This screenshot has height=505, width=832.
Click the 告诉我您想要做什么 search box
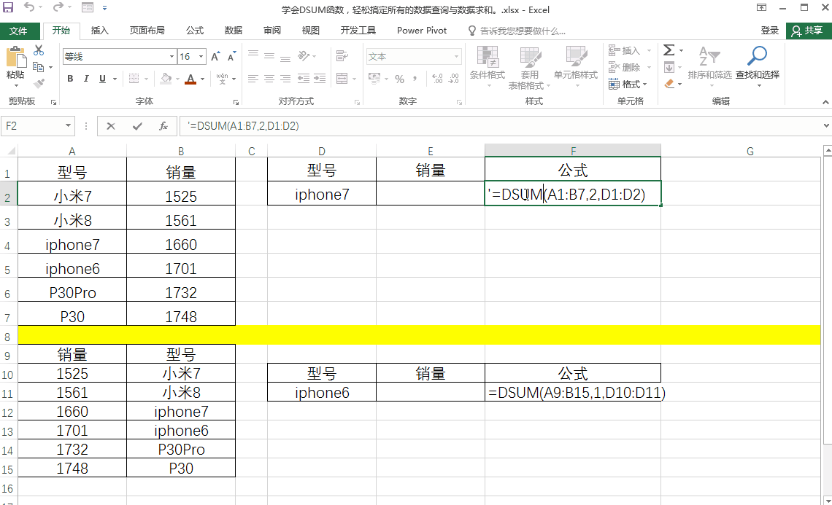517,31
